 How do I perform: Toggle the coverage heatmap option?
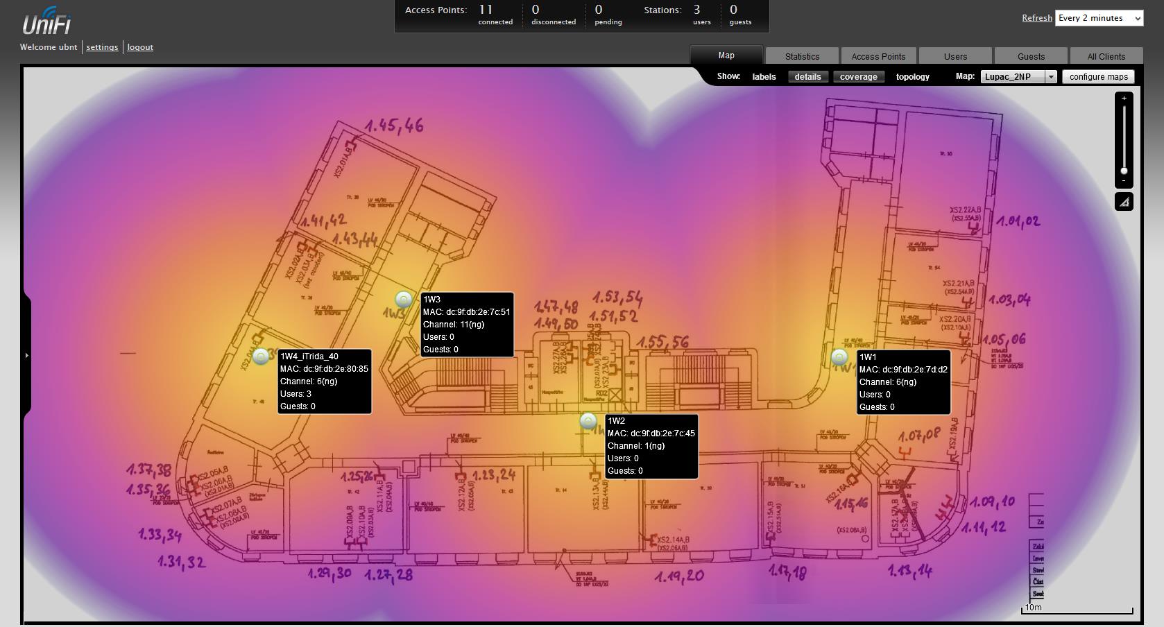click(x=858, y=77)
